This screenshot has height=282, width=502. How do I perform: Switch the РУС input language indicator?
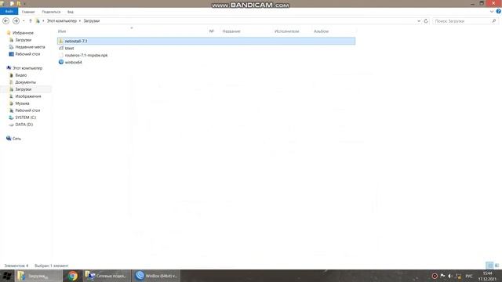(x=469, y=276)
